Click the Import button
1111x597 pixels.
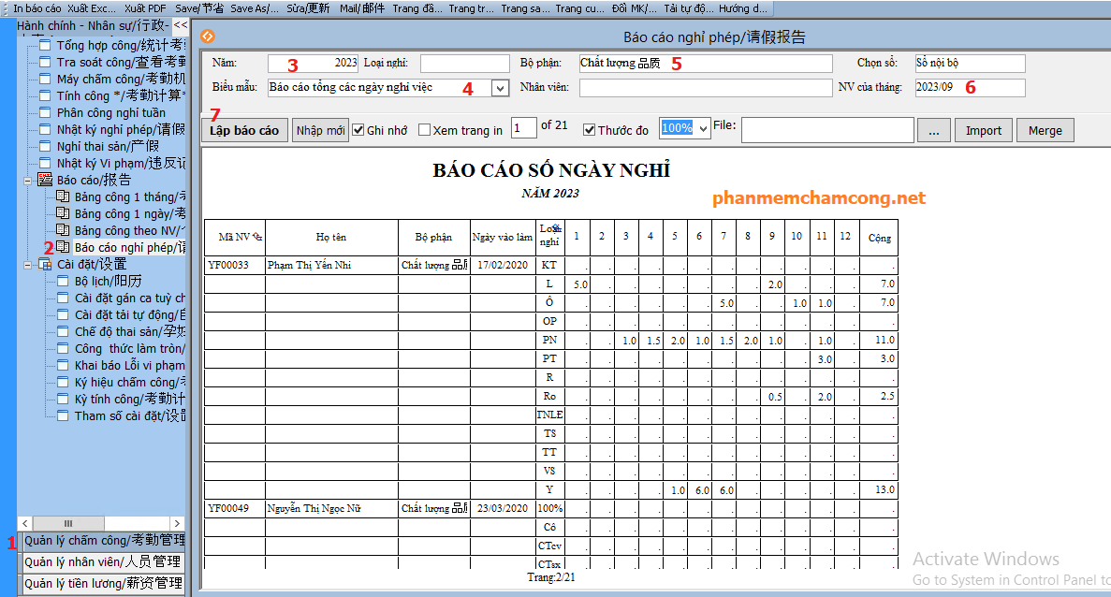point(984,130)
